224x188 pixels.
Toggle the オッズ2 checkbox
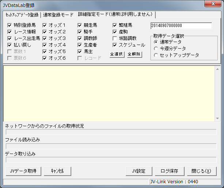45,32
